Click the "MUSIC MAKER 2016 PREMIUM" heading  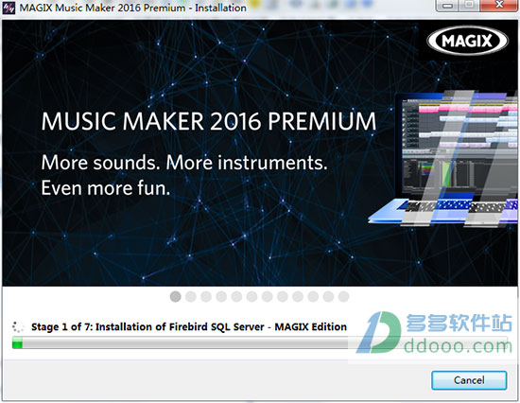pyautogui.click(x=209, y=121)
